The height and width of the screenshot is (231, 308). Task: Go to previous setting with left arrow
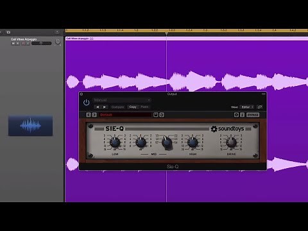coord(98,107)
